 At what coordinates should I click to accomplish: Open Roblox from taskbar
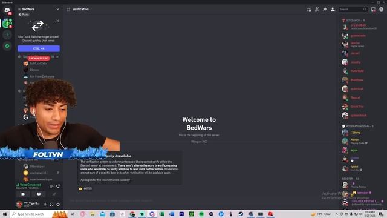click(x=270, y=214)
